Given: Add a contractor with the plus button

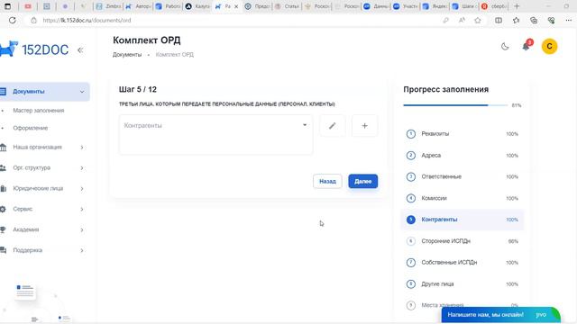Looking at the screenshot, I should click(x=364, y=126).
